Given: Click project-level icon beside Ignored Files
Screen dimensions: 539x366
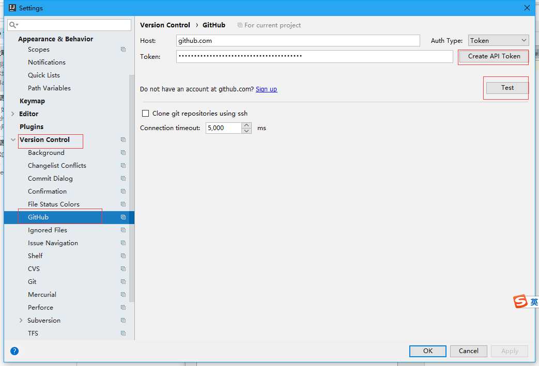Looking at the screenshot, I should pos(123,230).
